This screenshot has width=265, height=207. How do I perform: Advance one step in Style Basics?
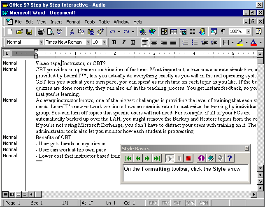click(x=147, y=158)
